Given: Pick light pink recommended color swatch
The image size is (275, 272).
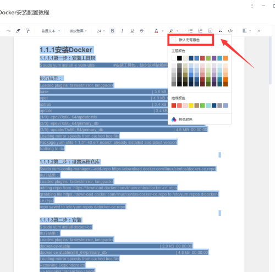Looking at the screenshot, I should click(x=185, y=105).
